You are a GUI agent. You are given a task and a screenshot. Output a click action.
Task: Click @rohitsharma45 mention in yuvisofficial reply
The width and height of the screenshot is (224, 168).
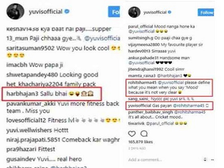click(x=189, y=106)
